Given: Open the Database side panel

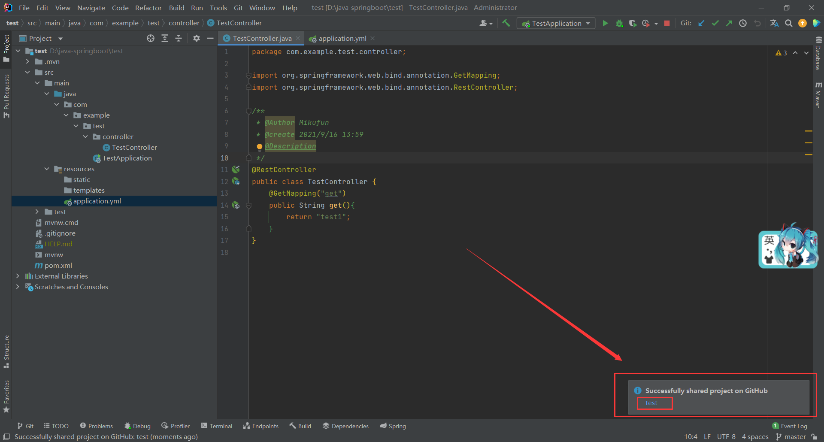Looking at the screenshot, I should tap(818, 53).
